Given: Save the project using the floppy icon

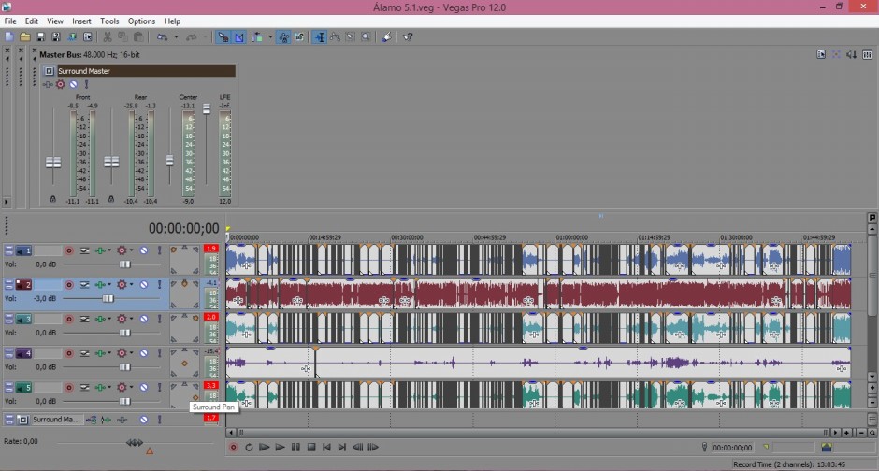Looking at the screenshot, I should point(40,37).
